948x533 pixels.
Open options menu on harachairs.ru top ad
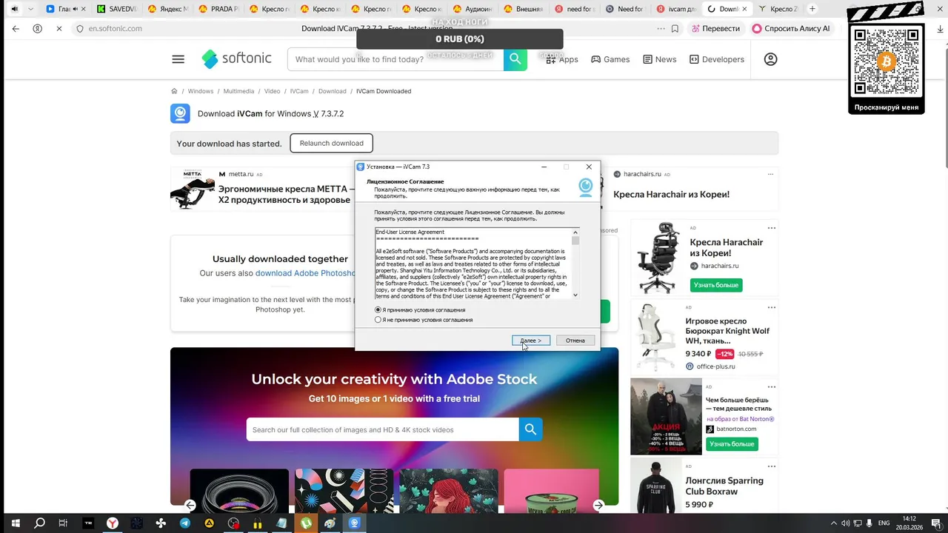(770, 174)
